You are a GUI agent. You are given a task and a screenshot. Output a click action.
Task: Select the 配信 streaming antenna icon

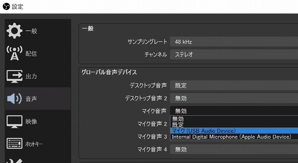15,53
